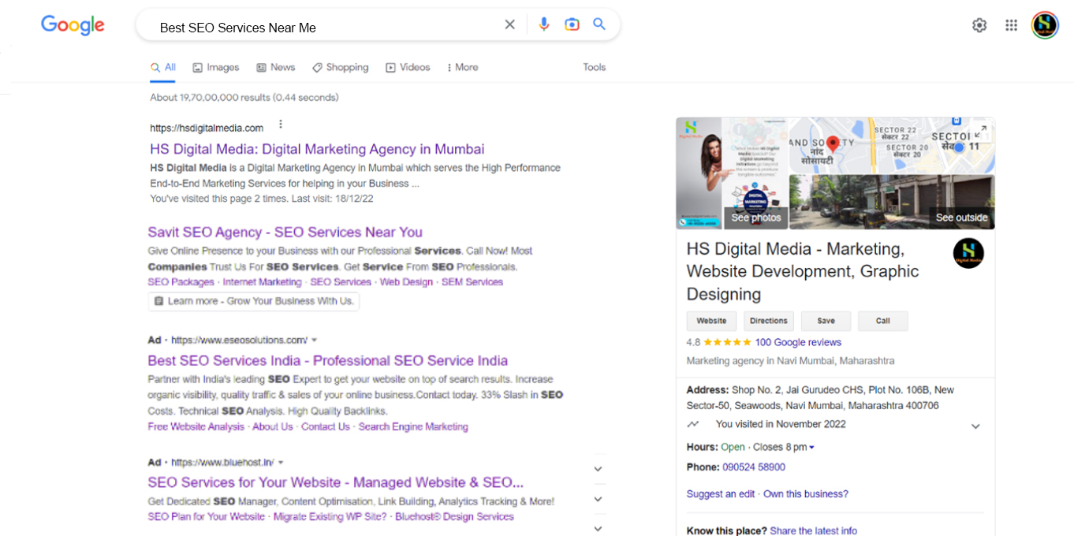Open the three-dot menu on HS Digital Media result

point(281,125)
